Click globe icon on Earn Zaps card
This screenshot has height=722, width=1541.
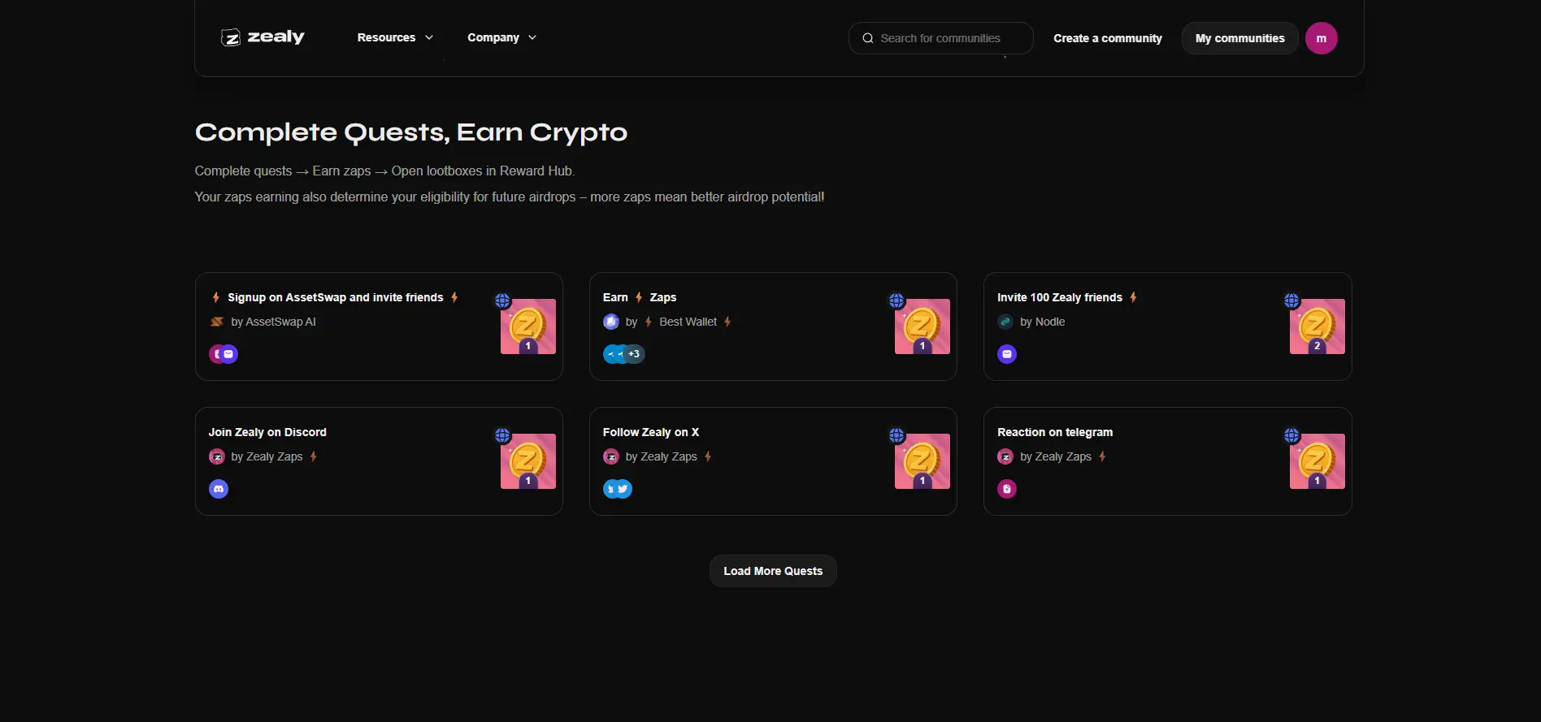[896, 300]
